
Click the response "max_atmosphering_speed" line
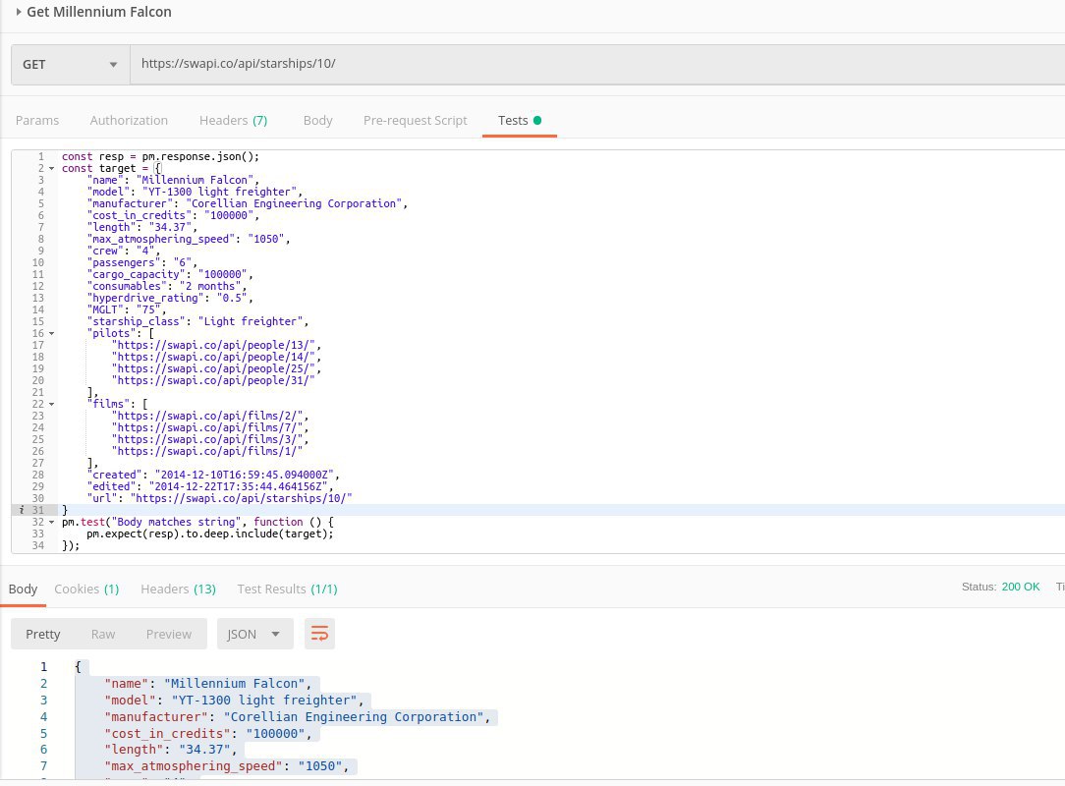(x=226, y=766)
